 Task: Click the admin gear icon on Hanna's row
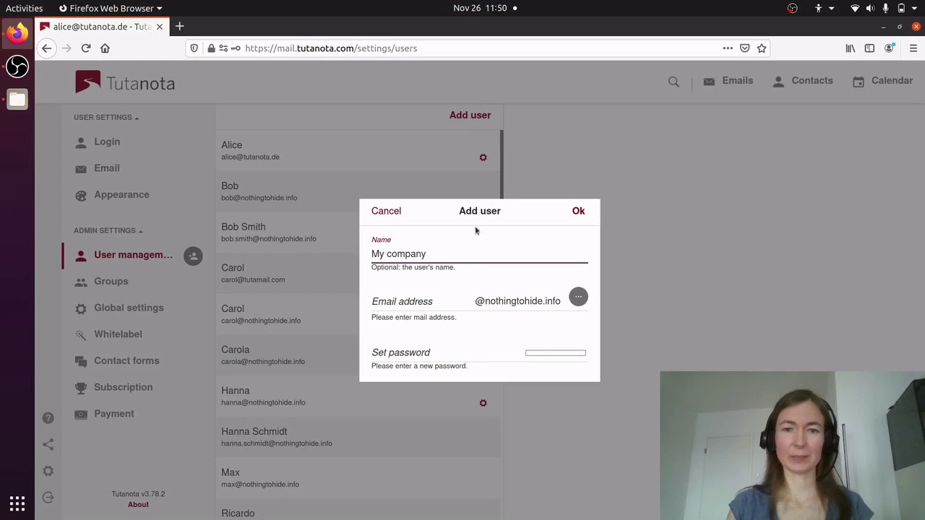tap(483, 403)
